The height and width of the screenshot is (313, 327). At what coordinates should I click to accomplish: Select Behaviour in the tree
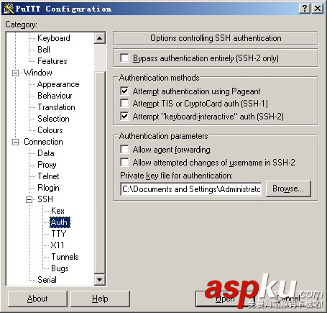pyautogui.click(x=55, y=96)
